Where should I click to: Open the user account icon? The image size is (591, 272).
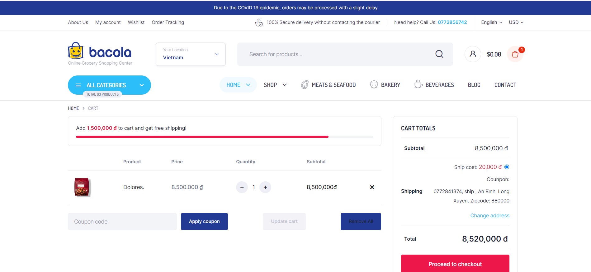tap(472, 54)
